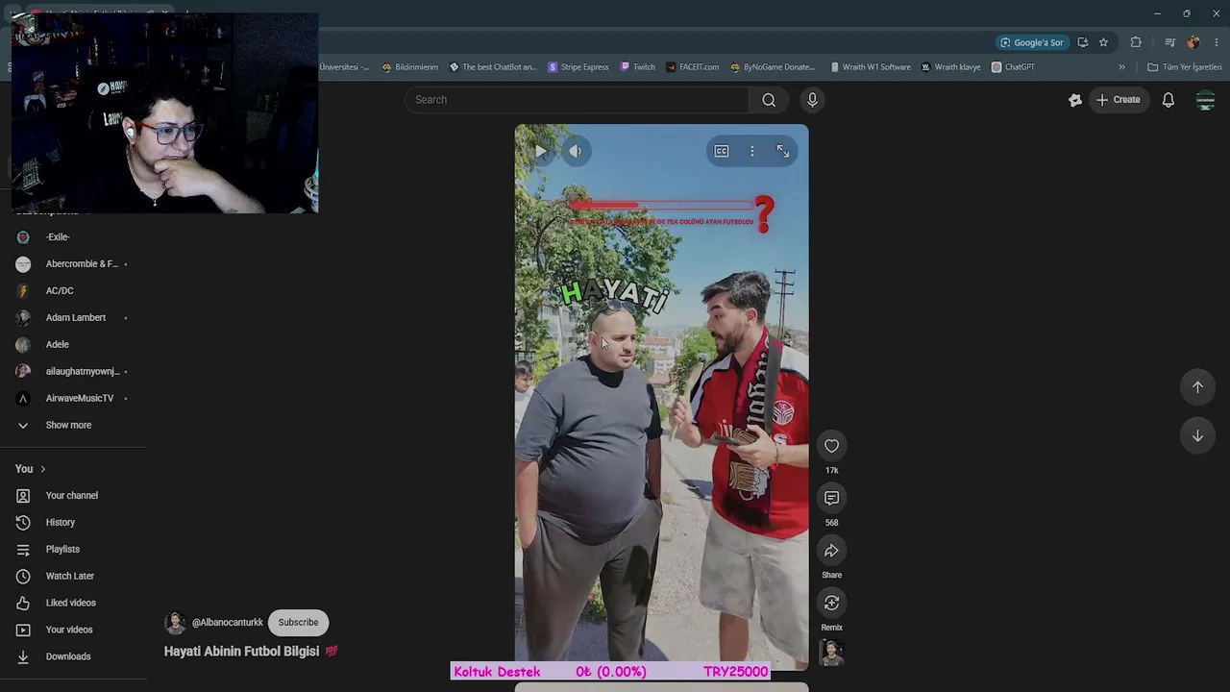Open @Albanocanturkk's channel avatar

[x=175, y=623]
